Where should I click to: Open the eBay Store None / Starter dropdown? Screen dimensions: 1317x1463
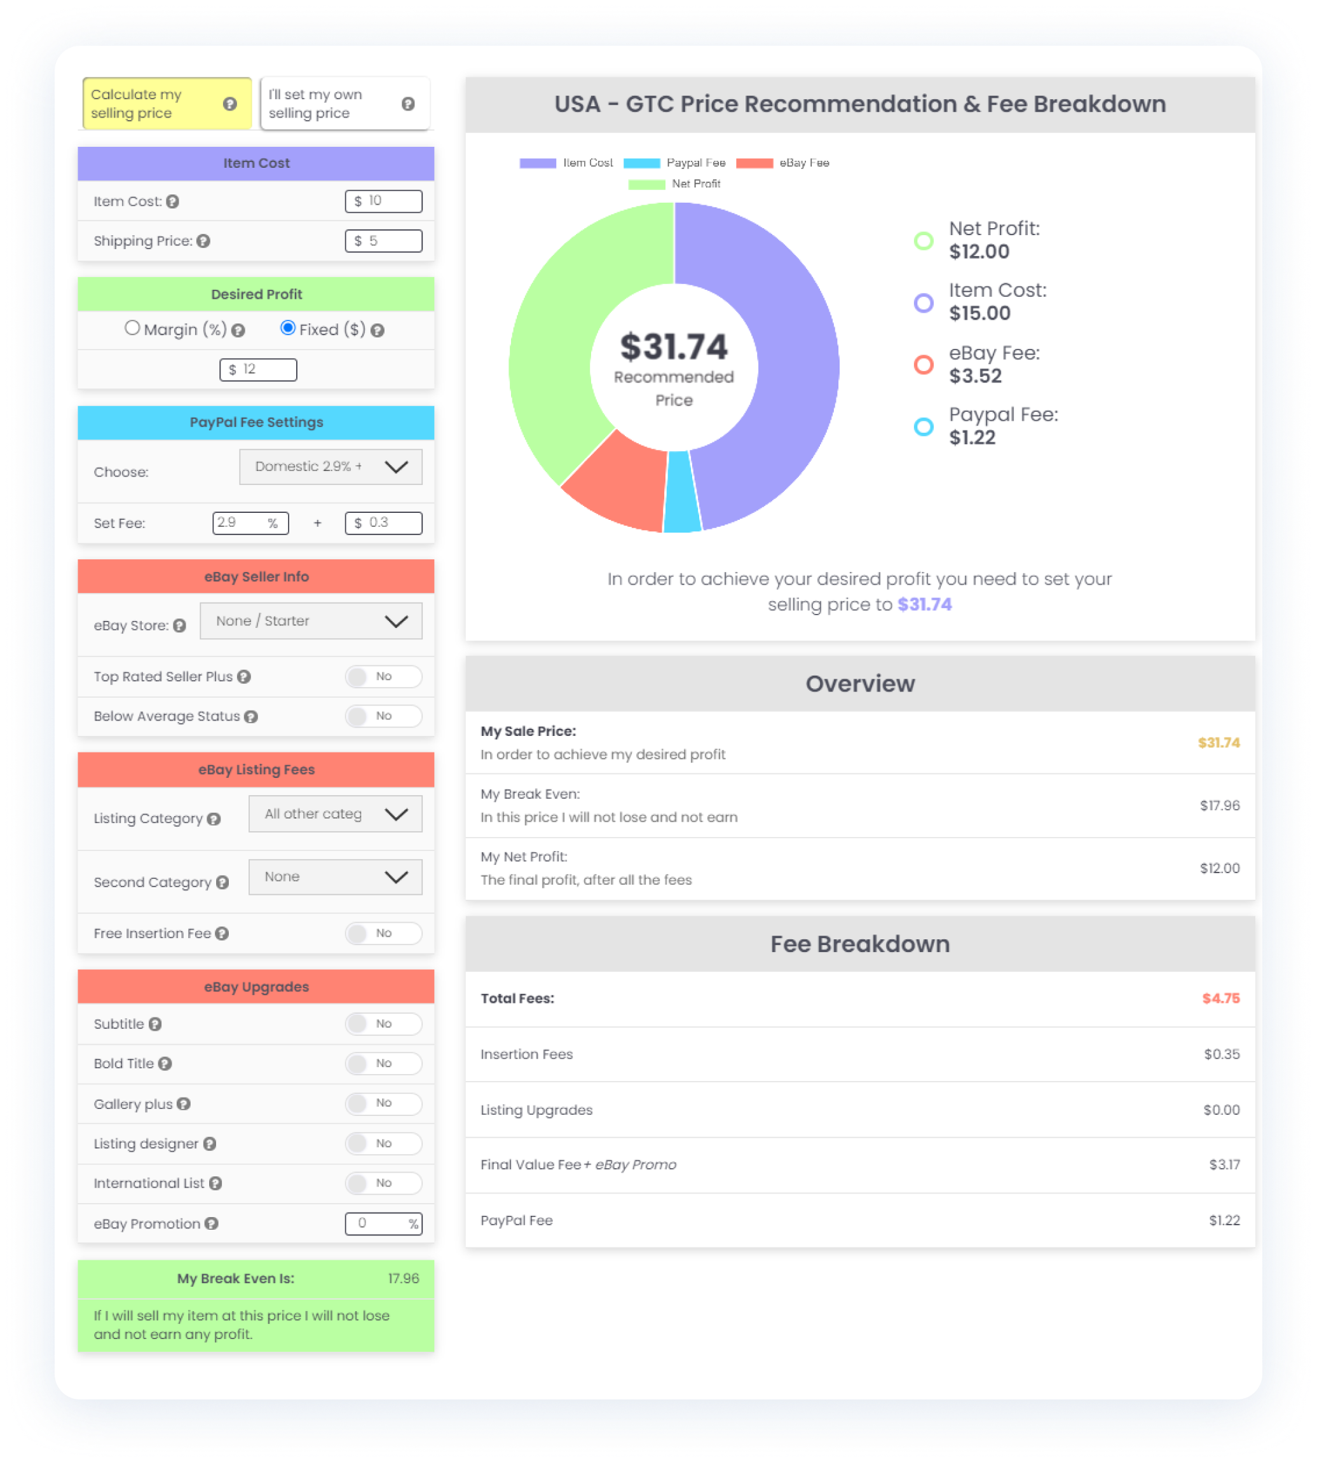[311, 621]
